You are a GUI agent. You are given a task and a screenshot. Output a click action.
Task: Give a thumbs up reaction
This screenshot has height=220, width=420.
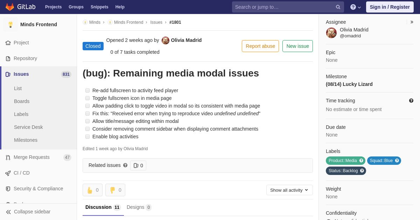tap(92, 190)
